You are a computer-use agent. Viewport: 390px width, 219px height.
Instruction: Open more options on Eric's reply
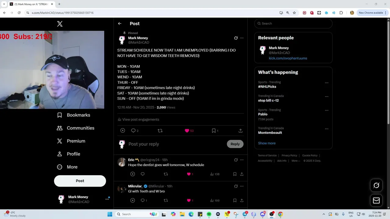(x=242, y=160)
